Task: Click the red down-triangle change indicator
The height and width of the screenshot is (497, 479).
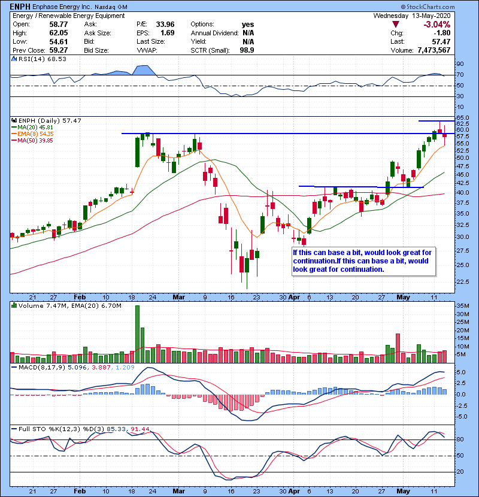Action: [x=395, y=25]
